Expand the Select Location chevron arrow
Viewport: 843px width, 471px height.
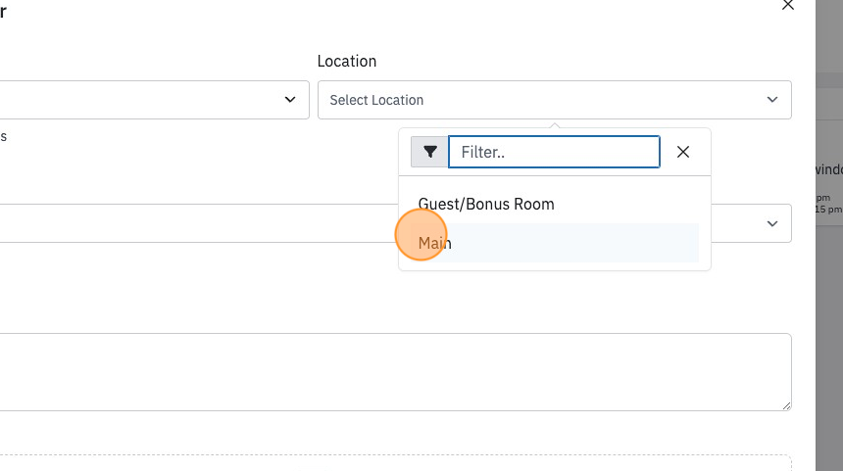point(772,100)
